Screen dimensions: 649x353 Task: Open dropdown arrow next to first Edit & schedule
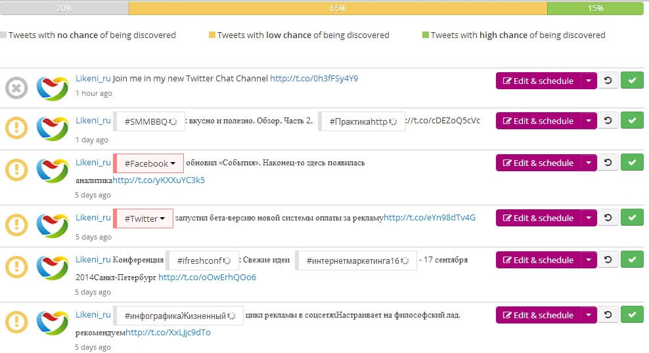point(589,81)
